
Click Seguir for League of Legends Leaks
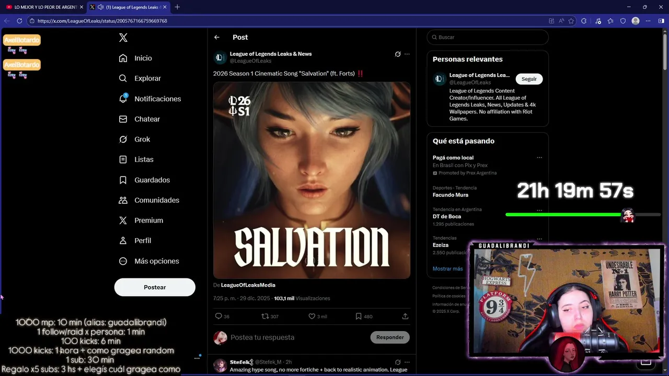pos(529,79)
